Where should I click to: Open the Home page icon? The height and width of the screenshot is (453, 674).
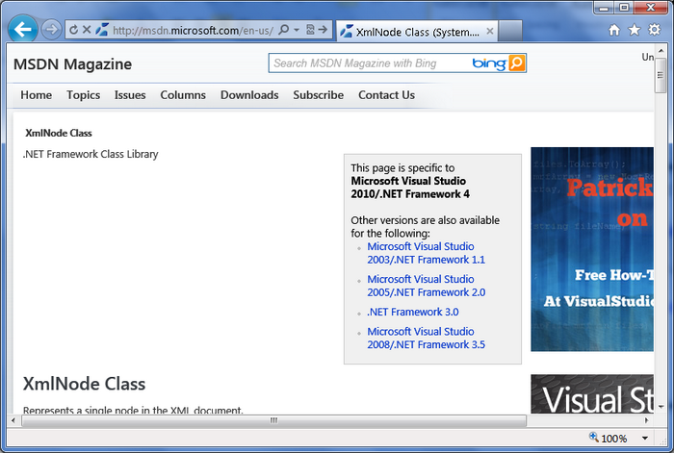[x=614, y=30]
